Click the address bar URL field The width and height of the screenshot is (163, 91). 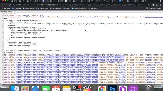81,5
